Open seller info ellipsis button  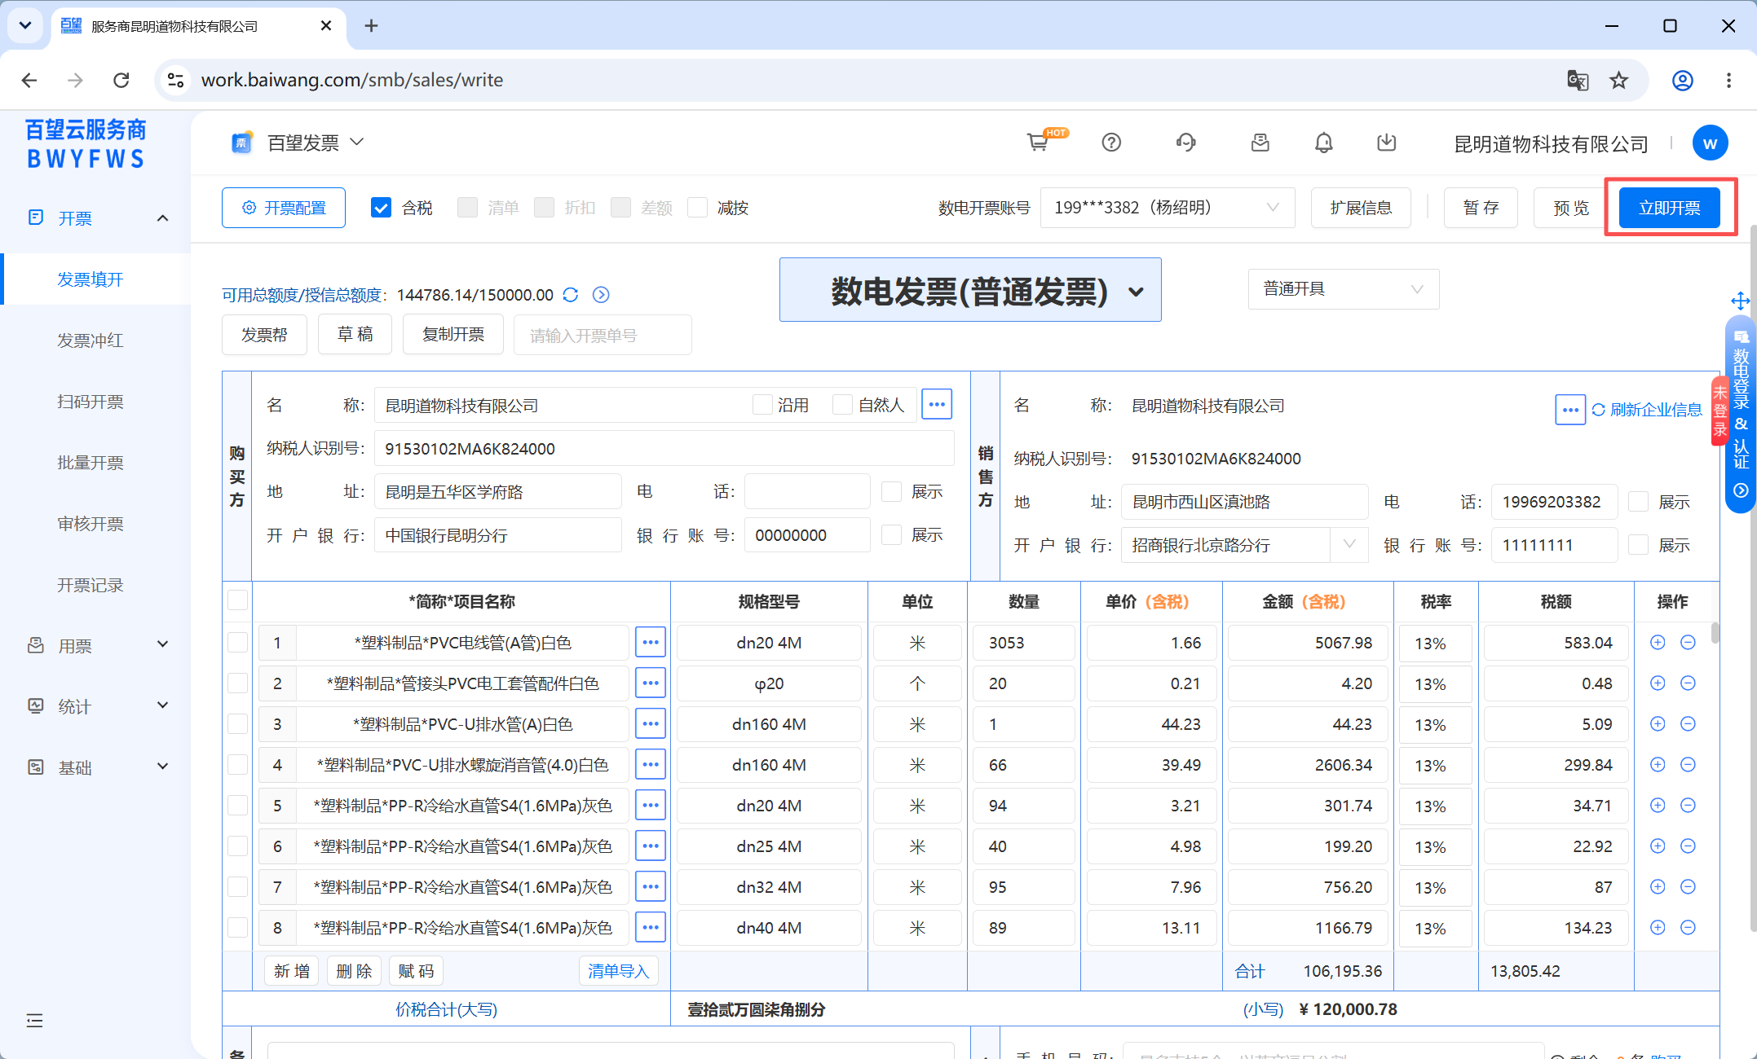tap(1569, 410)
